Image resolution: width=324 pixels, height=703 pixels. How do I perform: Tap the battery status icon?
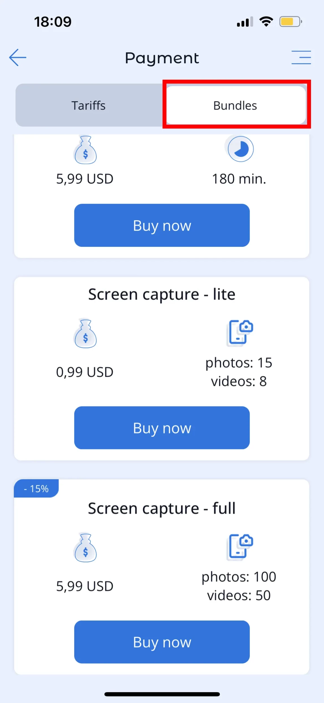click(x=290, y=22)
